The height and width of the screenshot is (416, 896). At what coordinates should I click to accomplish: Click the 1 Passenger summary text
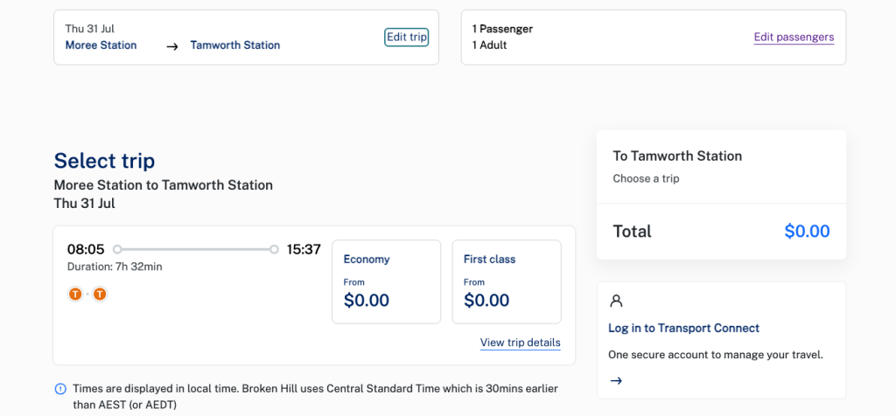(502, 29)
